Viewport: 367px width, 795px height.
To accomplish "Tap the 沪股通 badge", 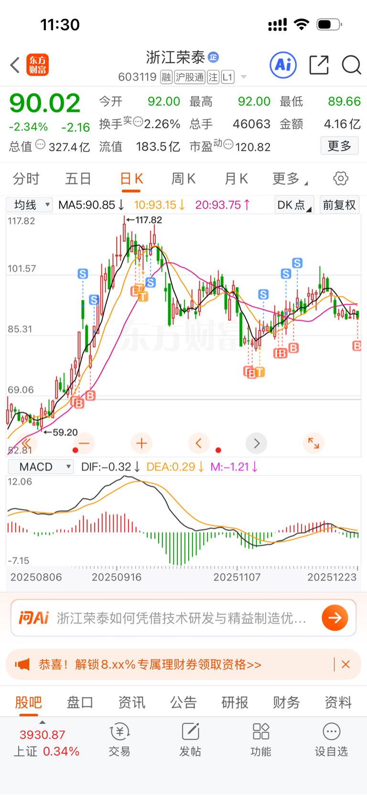I will [x=190, y=77].
